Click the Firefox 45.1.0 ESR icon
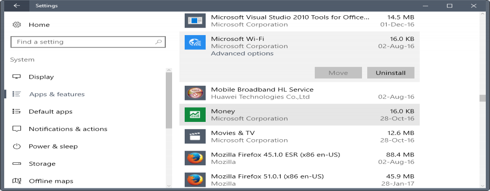 (x=195, y=158)
